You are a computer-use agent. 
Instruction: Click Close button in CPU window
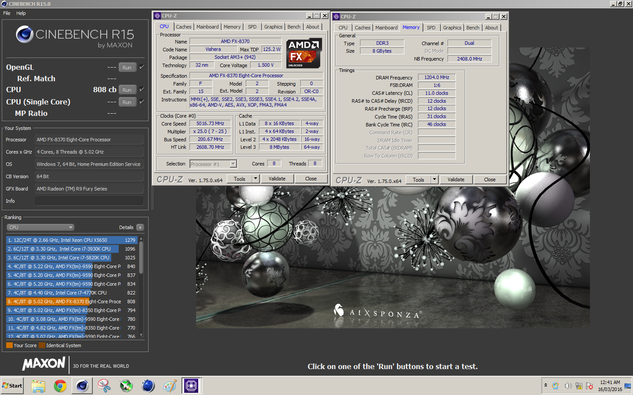(x=311, y=179)
